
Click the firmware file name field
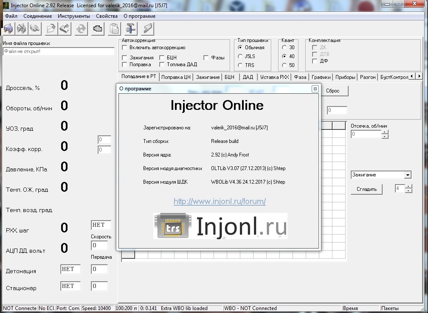coord(59,51)
